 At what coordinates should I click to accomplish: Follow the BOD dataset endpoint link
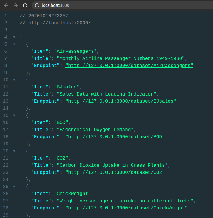tap(115, 137)
